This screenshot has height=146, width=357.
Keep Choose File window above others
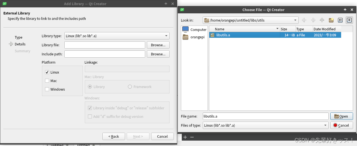point(345,10)
